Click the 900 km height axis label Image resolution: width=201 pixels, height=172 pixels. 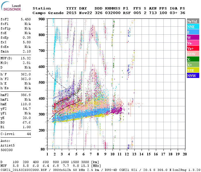click(42, 19)
